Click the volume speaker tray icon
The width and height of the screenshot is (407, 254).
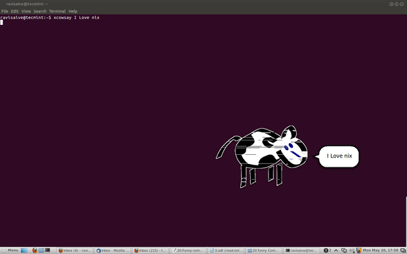point(352,251)
